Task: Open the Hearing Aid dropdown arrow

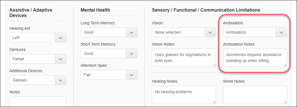Action: click(x=61, y=38)
